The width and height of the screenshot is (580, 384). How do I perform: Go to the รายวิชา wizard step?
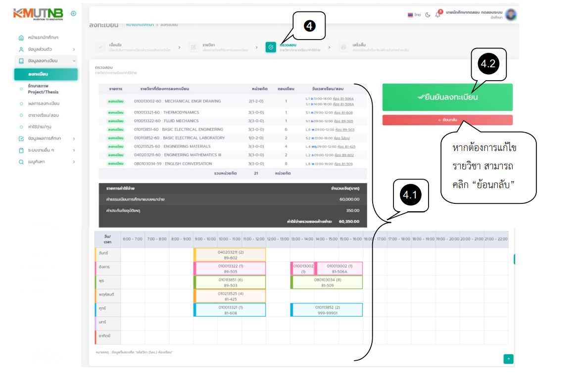point(218,48)
